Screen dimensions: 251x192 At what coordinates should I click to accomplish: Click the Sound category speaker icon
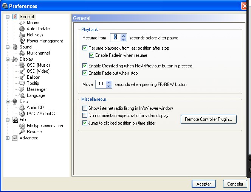[x=15, y=47]
